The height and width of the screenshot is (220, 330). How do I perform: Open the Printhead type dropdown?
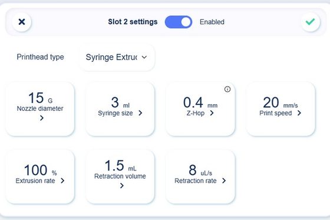(117, 57)
